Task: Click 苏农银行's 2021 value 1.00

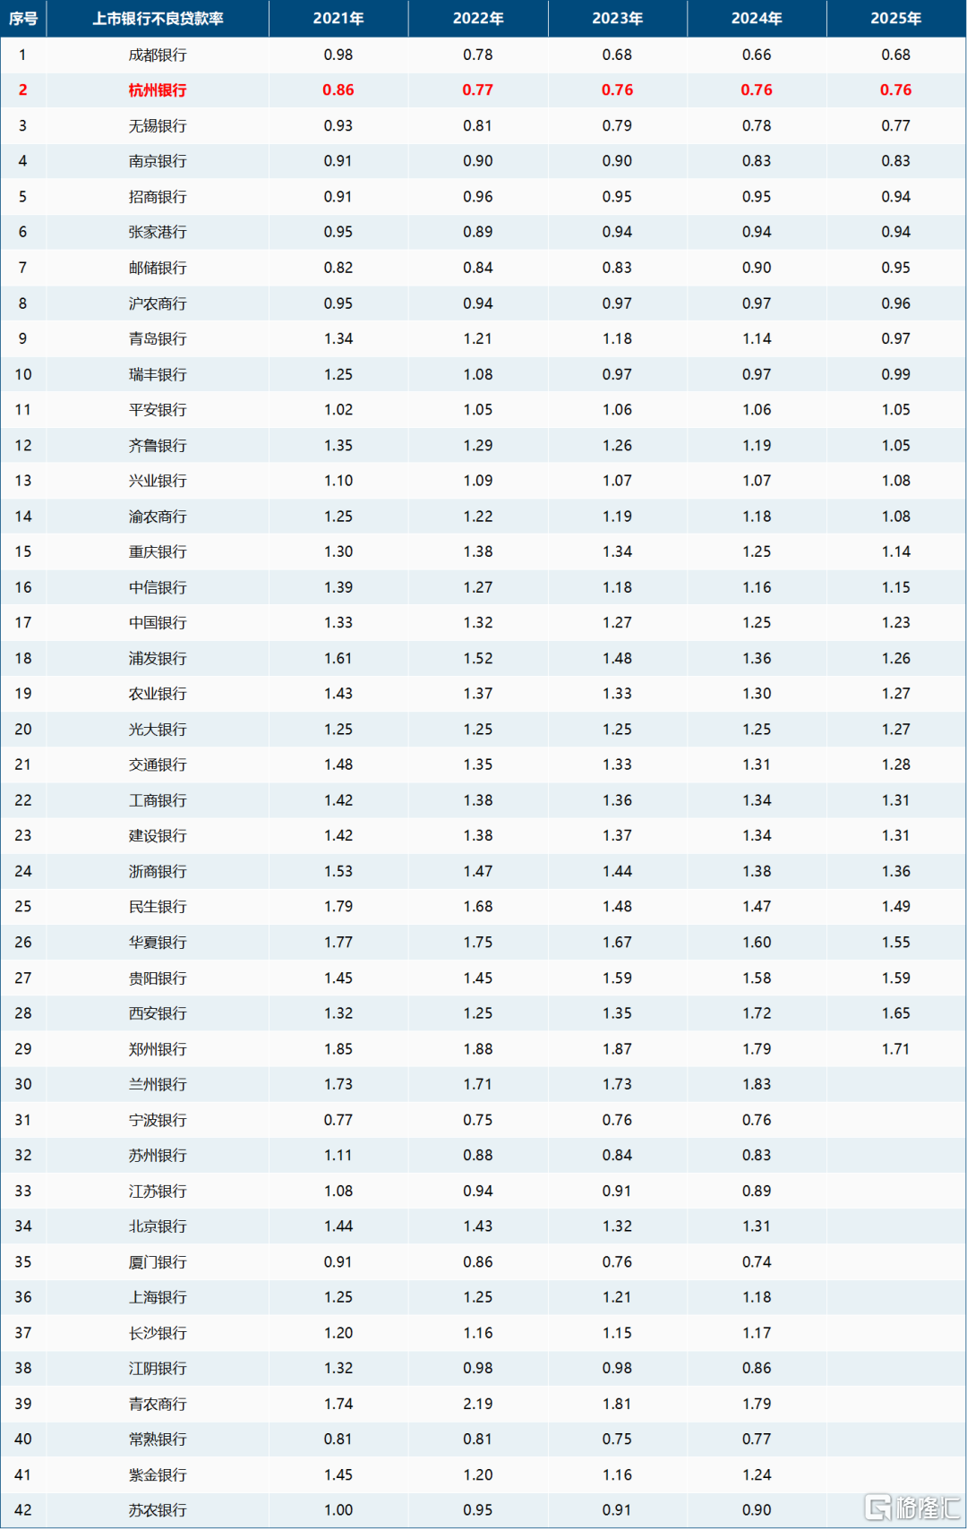Action: click(x=338, y=1510)
